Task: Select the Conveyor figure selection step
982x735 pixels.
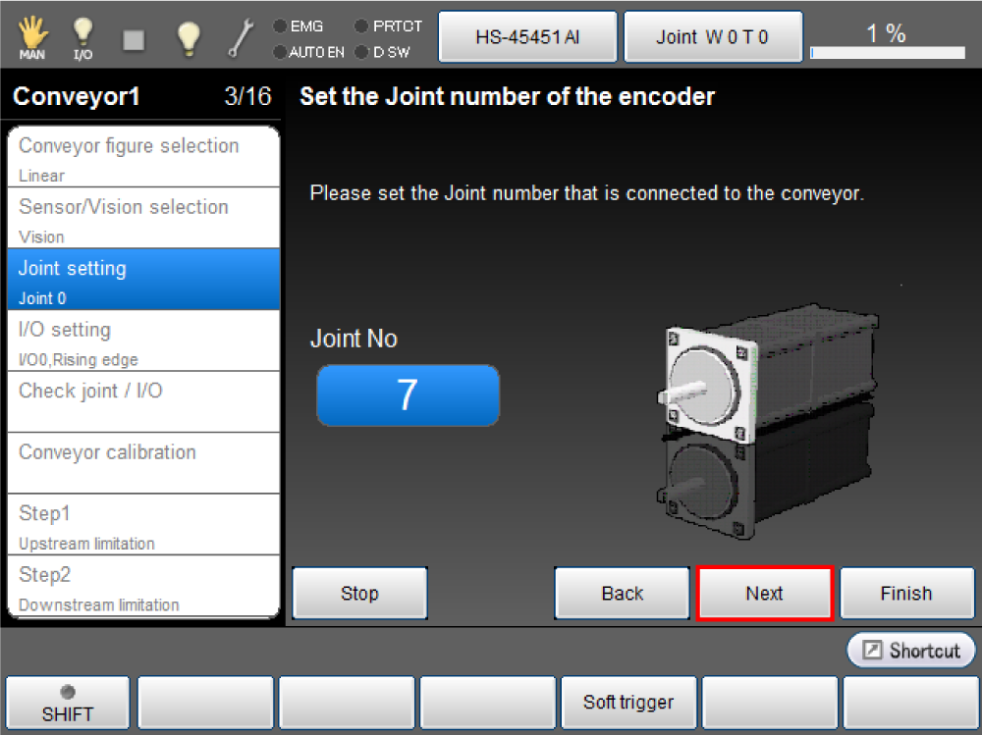Action: [x=143, y=157]
